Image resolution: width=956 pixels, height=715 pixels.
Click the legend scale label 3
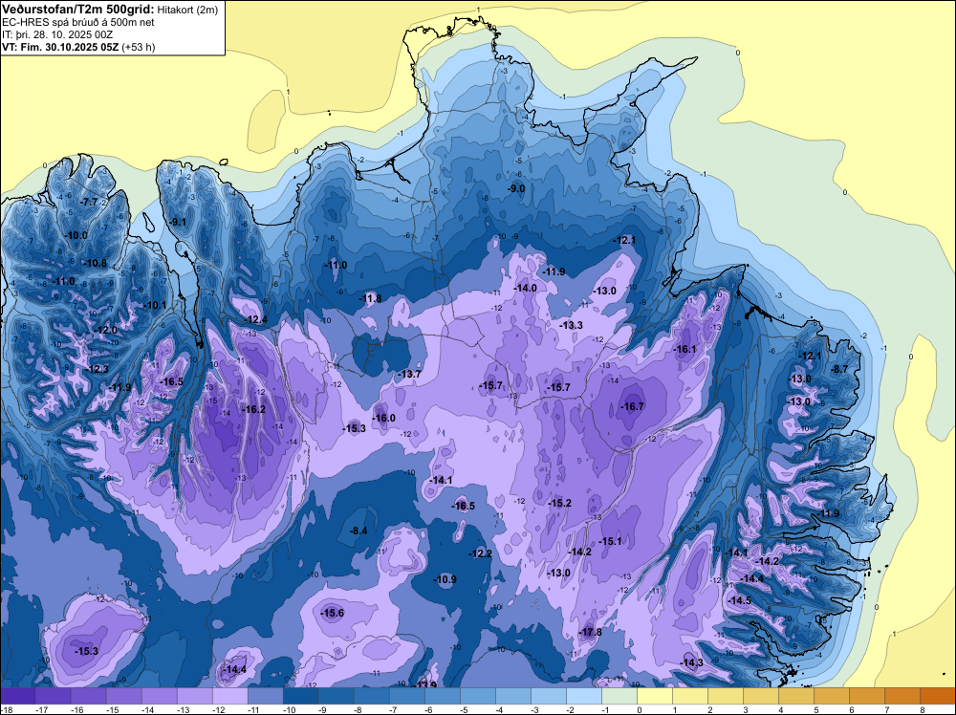click(746, 709)
